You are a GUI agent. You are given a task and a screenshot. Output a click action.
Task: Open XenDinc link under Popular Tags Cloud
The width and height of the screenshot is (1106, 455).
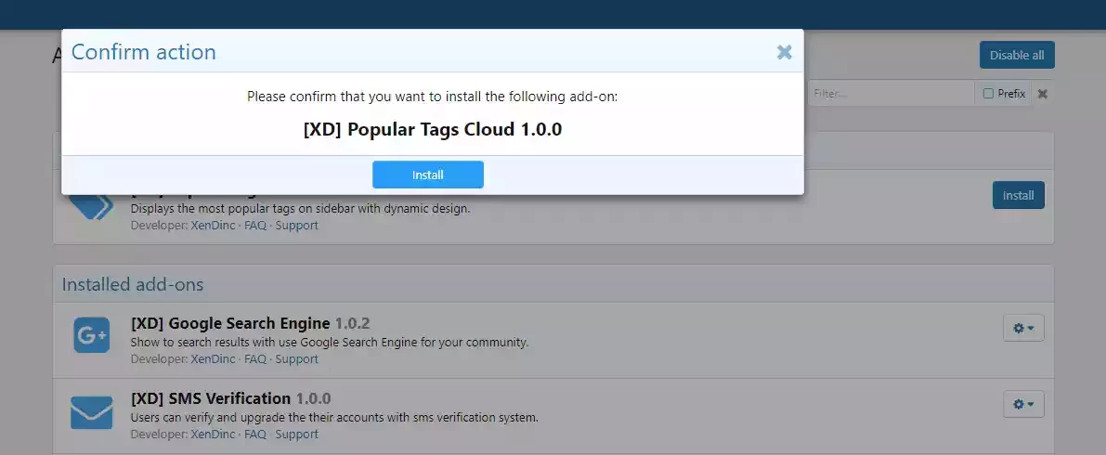(x=213, y=226)
